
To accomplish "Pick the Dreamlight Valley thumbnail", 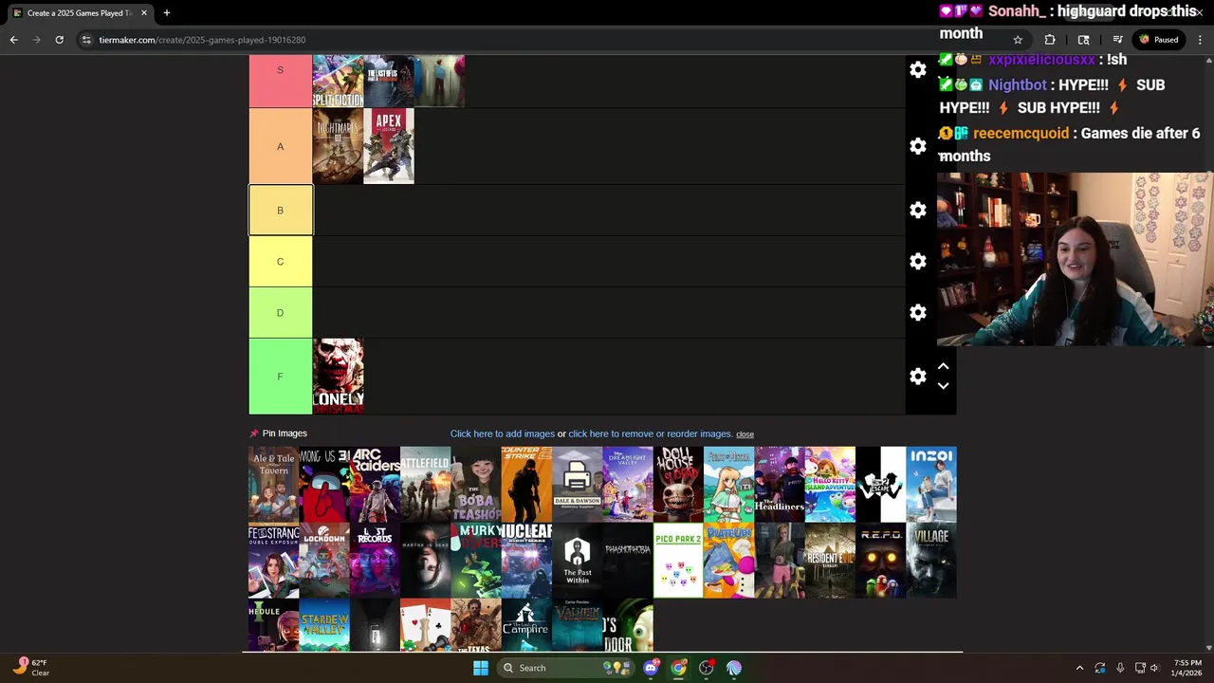I will [628, 485].
